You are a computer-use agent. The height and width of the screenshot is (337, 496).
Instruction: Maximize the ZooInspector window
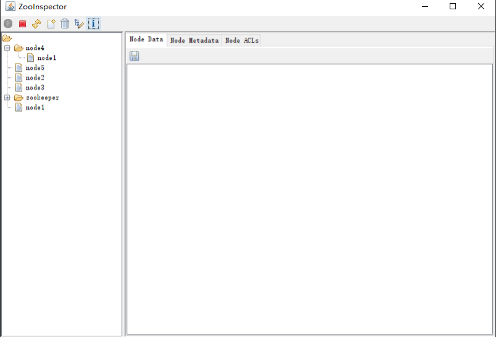click(x=453, y=6)
